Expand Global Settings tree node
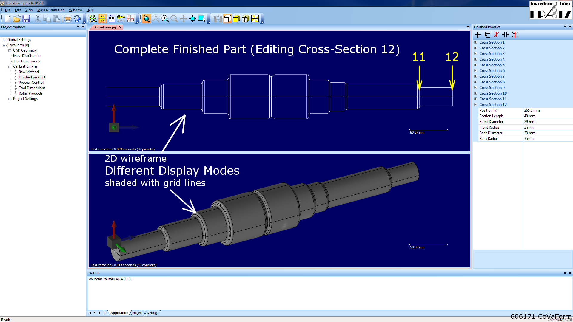The height and width of the screenshot is (322, 573). (4, 40)
